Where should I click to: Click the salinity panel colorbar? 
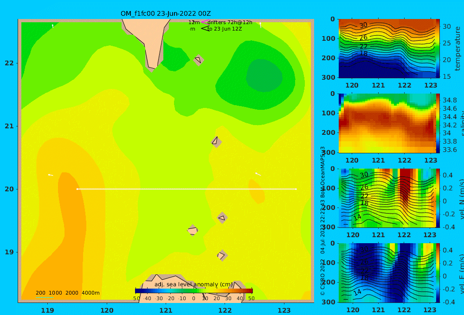pyautogui.click(x=438, y=123)
